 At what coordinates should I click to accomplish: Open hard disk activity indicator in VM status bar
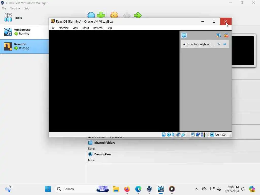coord(164,135)
